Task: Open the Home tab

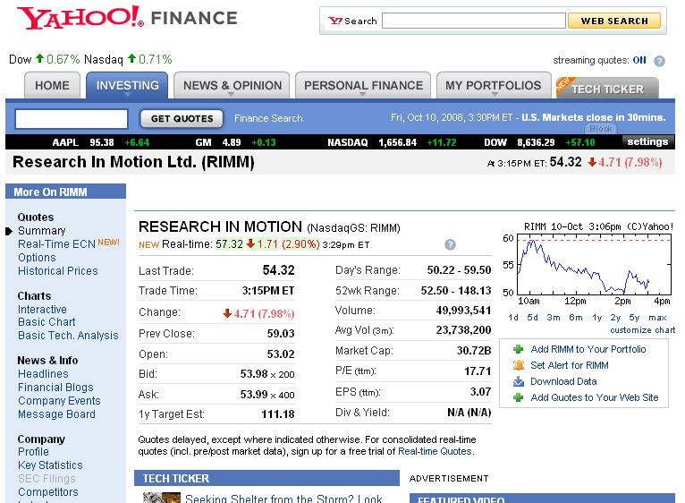Action: click(x=52, y=85)
